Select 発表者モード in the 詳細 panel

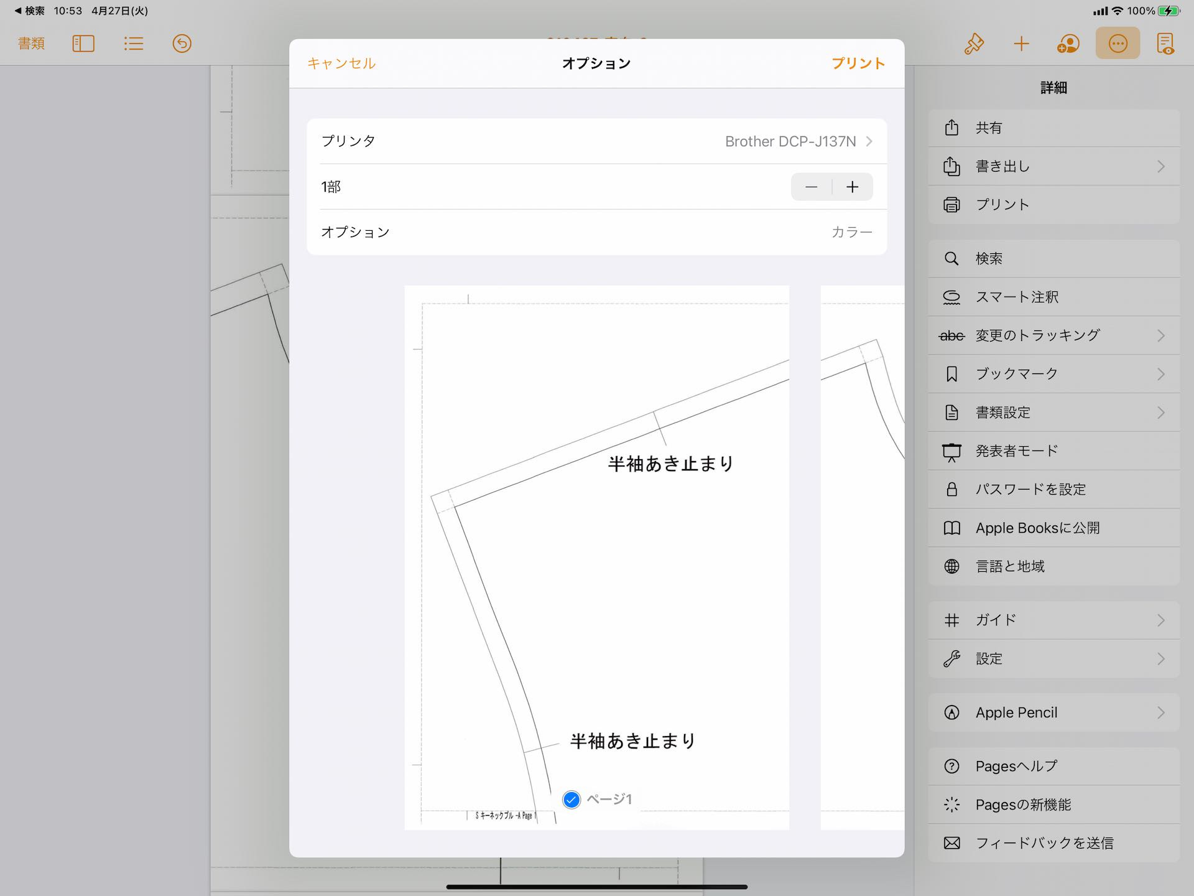coord(1053,450)
